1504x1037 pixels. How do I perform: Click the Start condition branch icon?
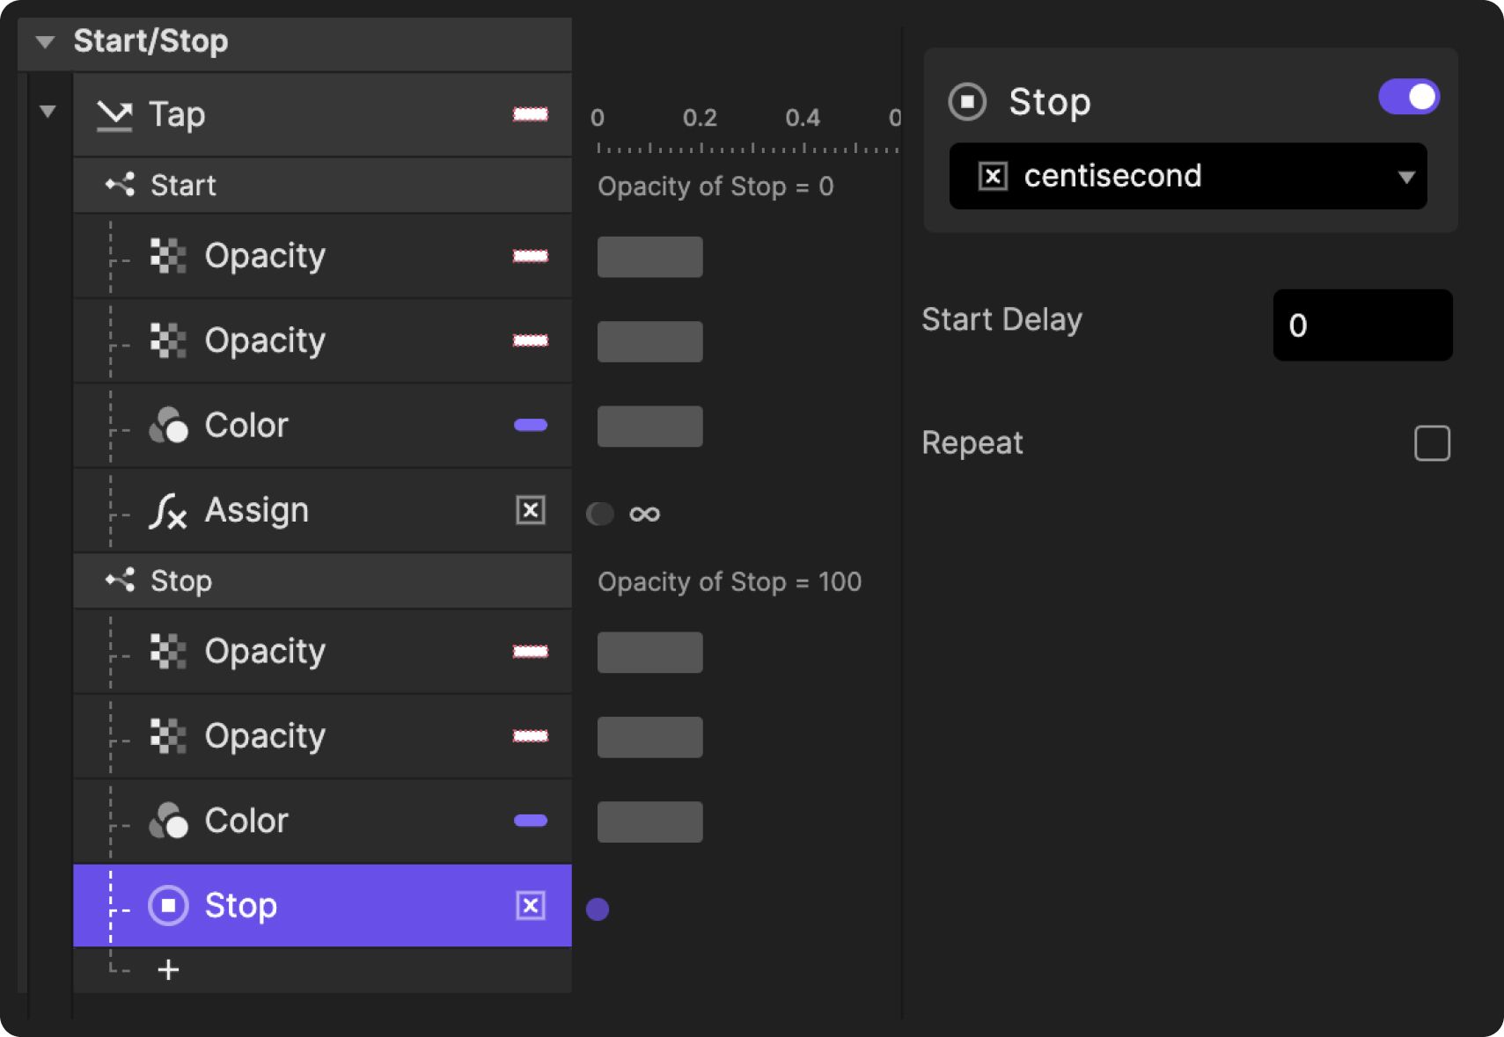click(120, 185)
